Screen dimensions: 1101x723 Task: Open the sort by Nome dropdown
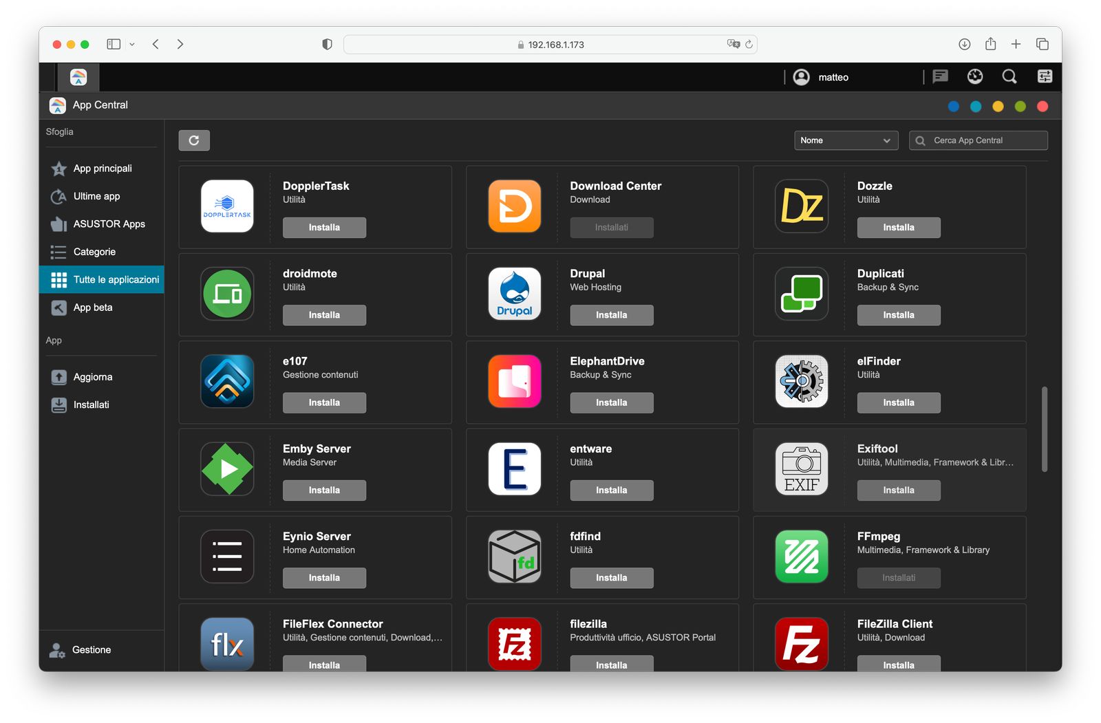(846, 140)
